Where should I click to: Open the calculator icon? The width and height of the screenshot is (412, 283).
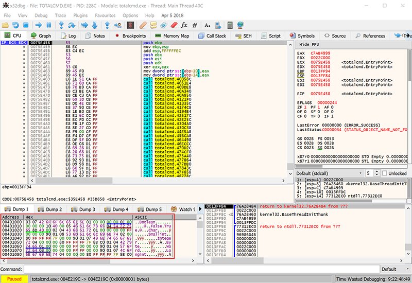(230, 25)
